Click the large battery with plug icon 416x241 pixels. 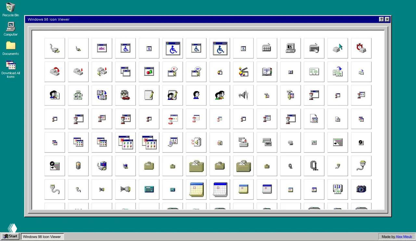pyautogui.click(x=102, y=166)
